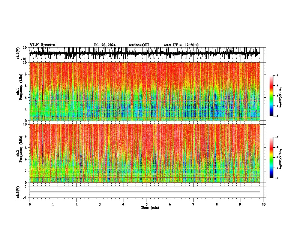The width and height of the screenshot is (297, 229).
Task: Click time axis tick label '7'
Action: (193, 204)
